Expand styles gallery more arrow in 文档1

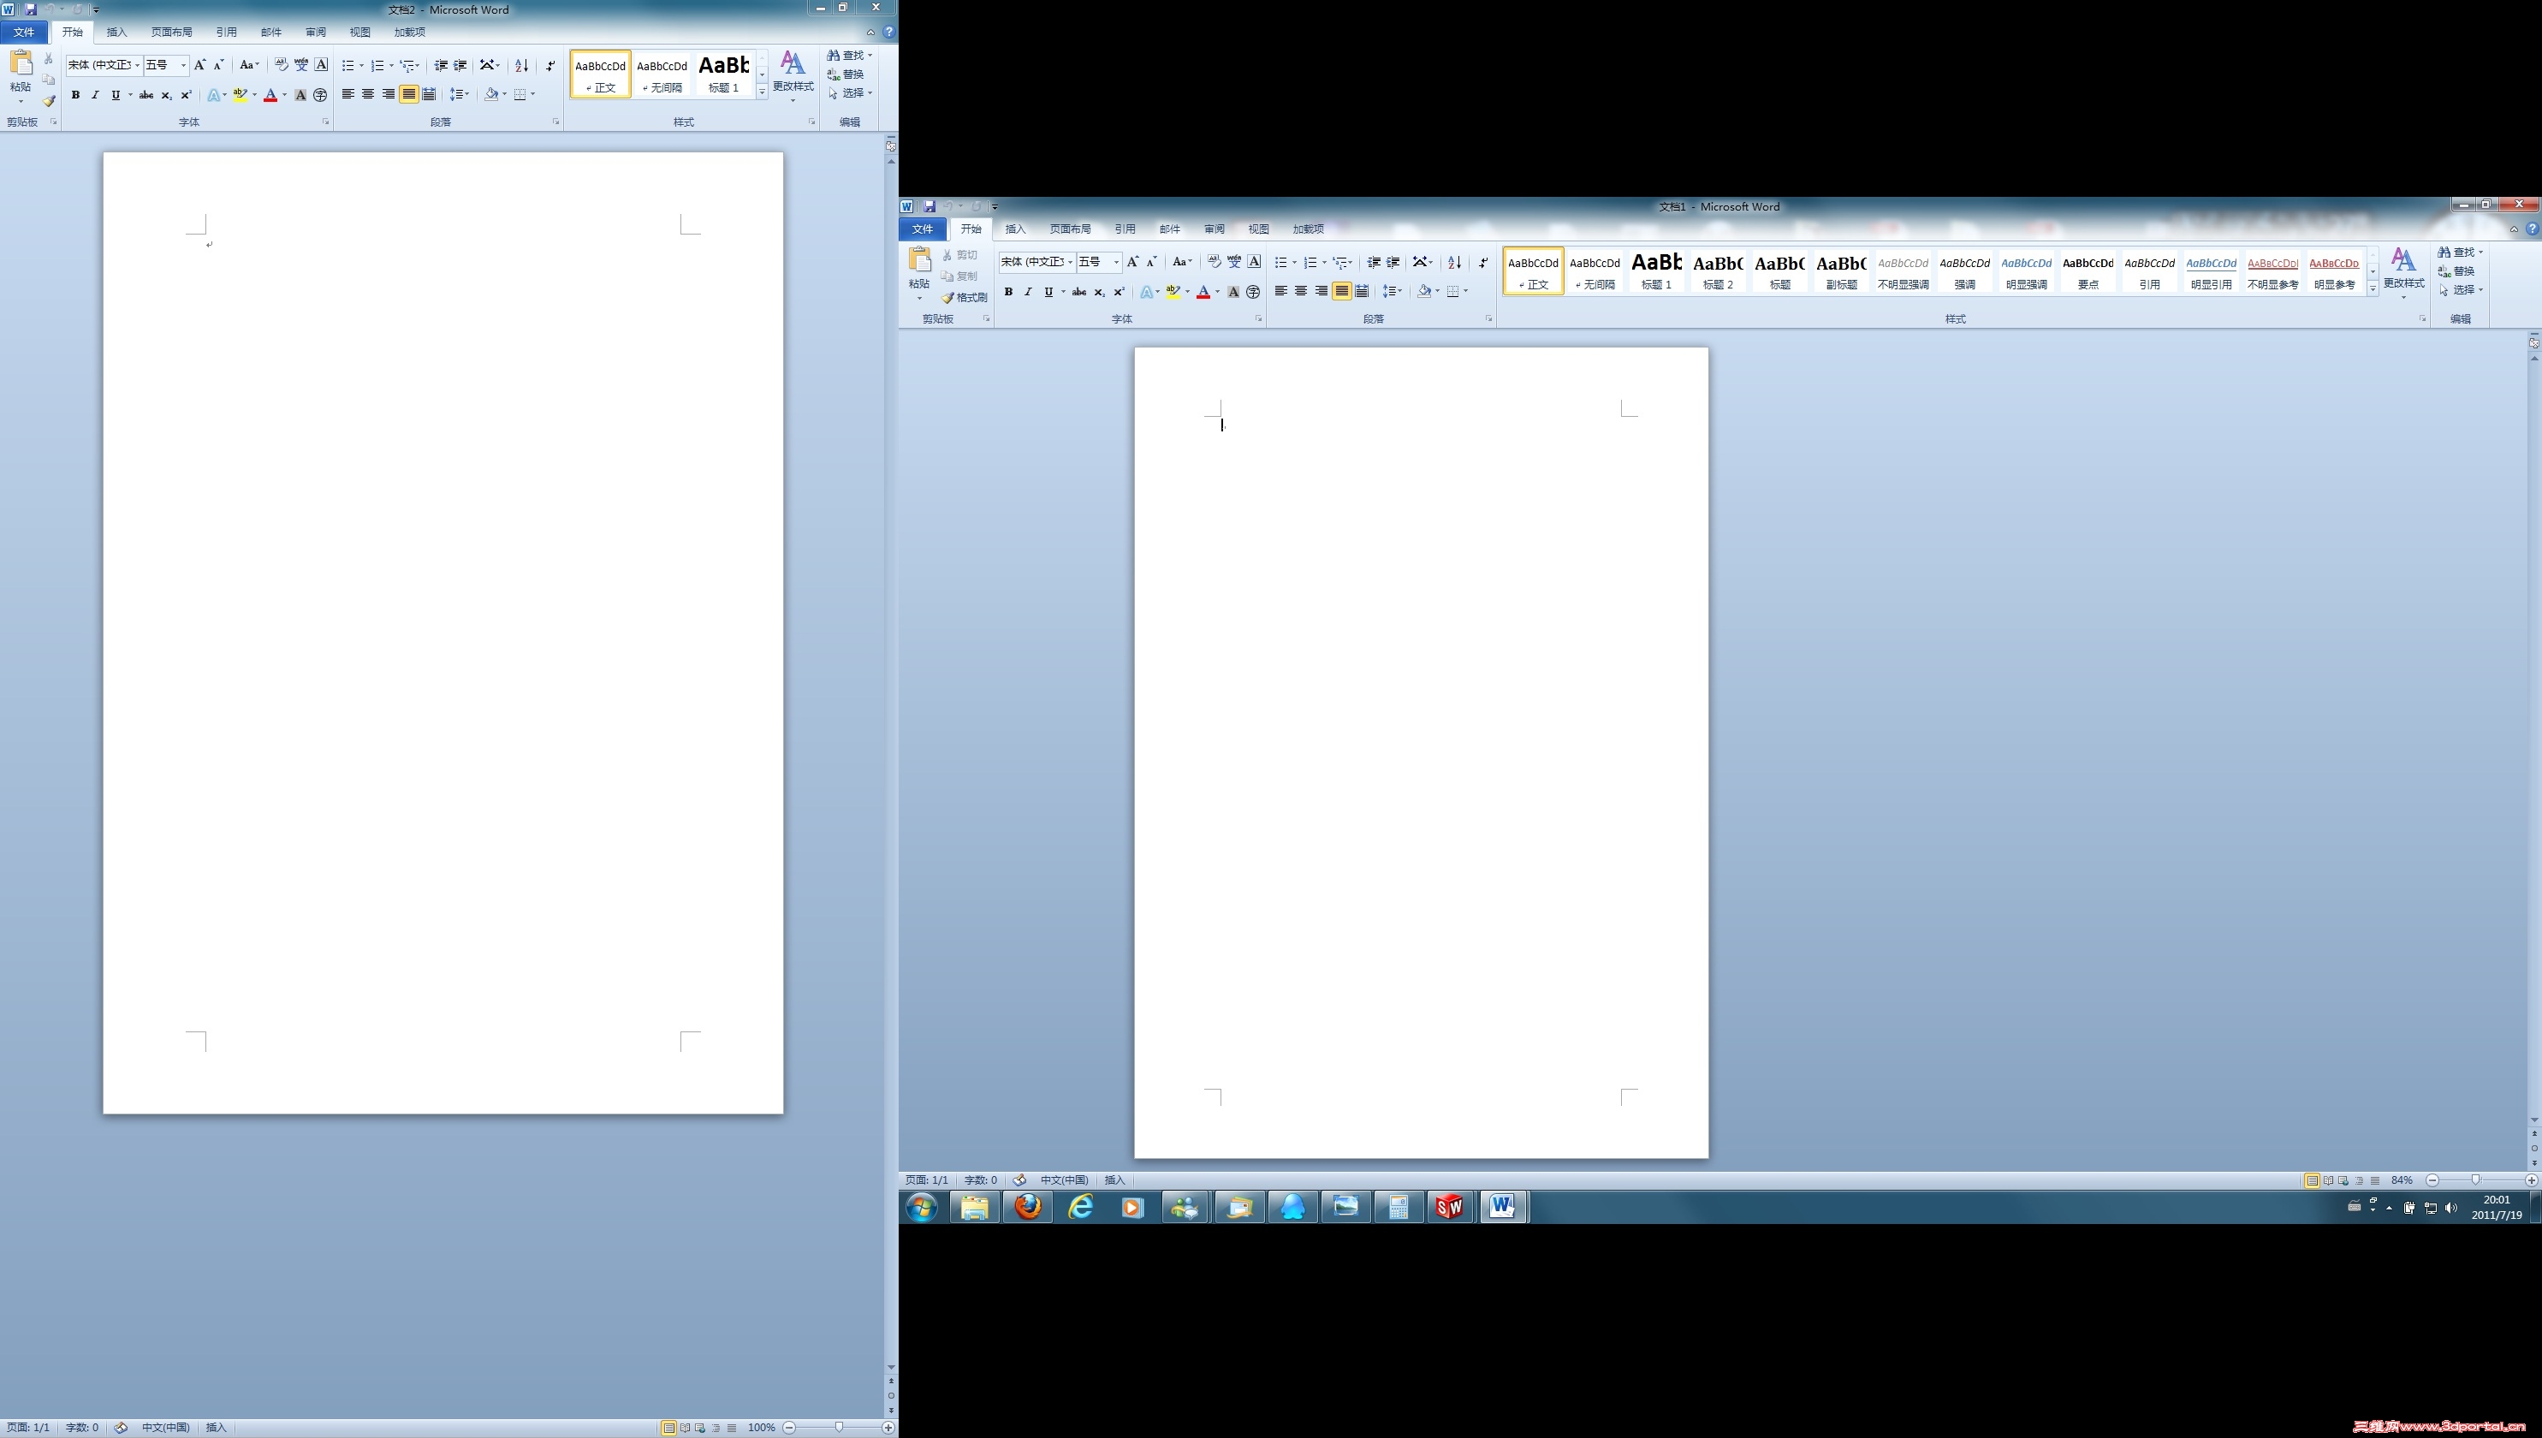tap(2373, 288)
